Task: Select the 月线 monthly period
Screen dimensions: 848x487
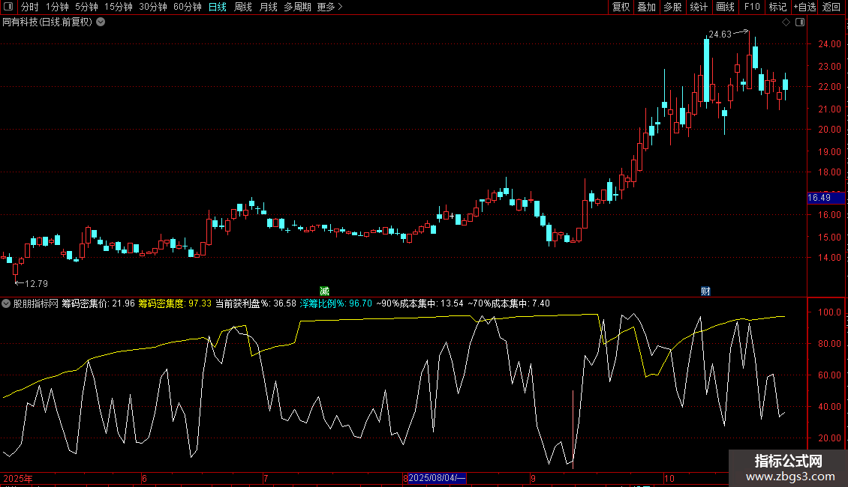Action: [x=268, y=7]
